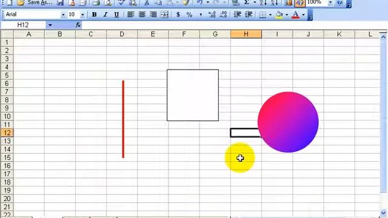388x218 pixels.
Task: Apply cell Borders
Action: click(x=263, y=15)
